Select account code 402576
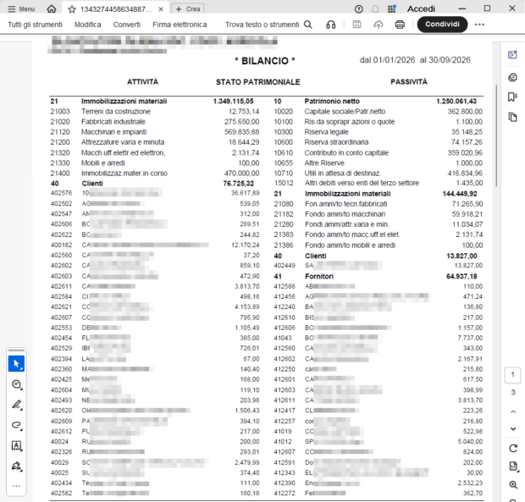525x502 pixels. pos(61,193)
